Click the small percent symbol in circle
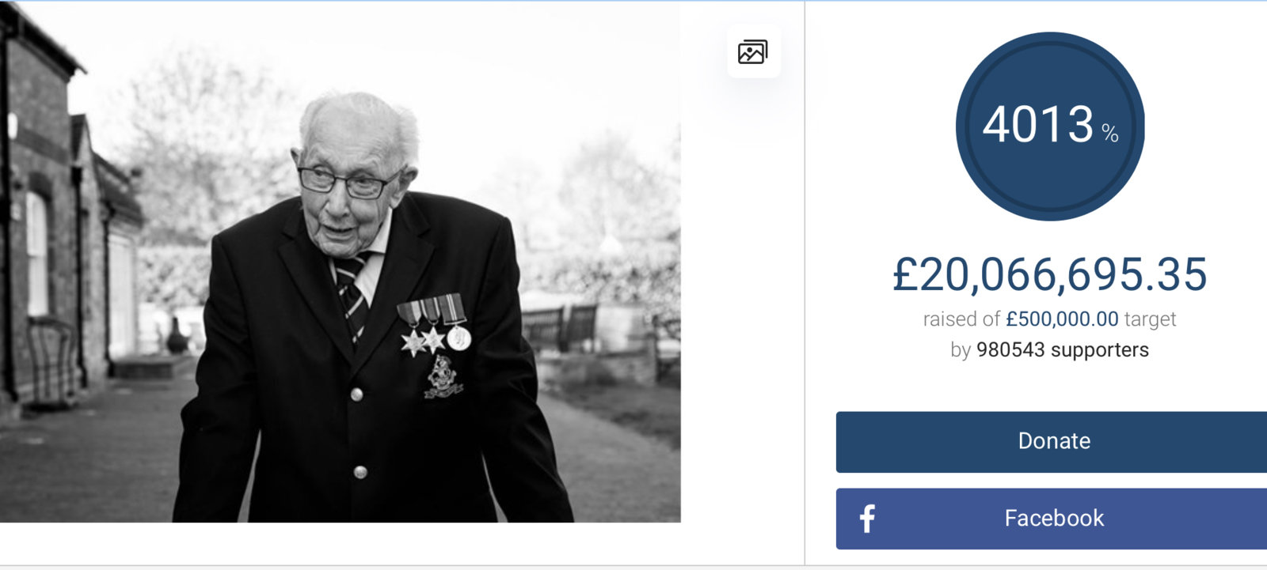This screenshot has width=1267, height=570. (1110, 134)
